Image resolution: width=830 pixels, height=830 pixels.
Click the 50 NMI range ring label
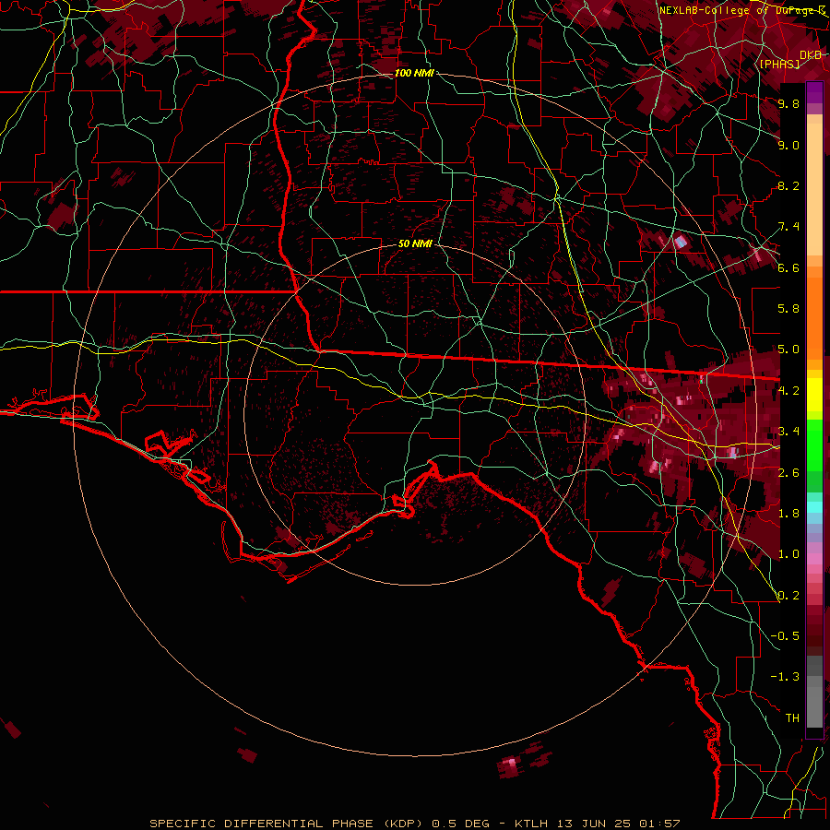click(415, 244)
